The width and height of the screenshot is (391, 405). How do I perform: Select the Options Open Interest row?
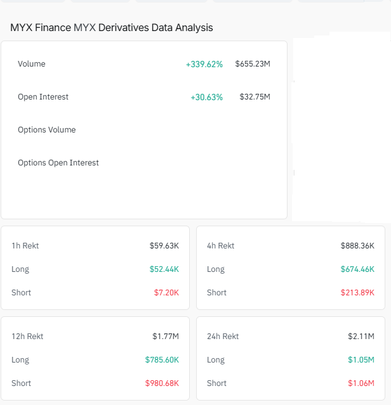(58, 163)
